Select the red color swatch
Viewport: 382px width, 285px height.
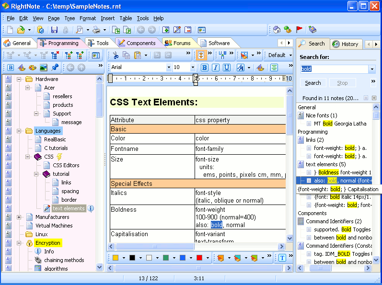[199, 258]
